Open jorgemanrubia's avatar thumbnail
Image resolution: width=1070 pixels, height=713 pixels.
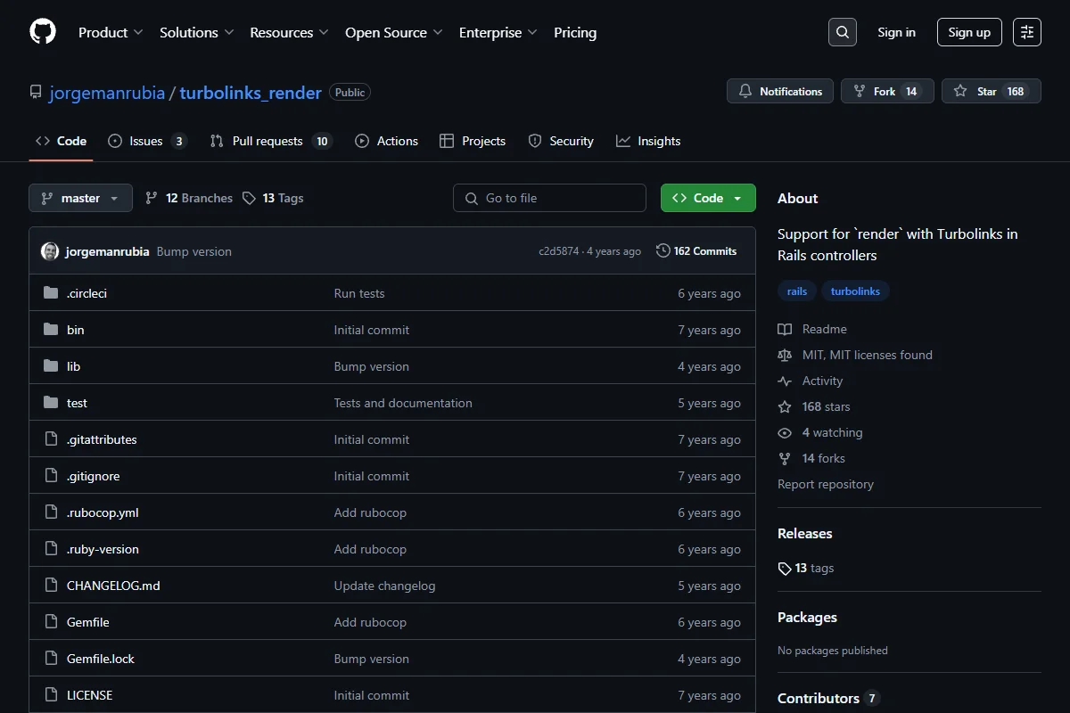[x=50, y=251]
